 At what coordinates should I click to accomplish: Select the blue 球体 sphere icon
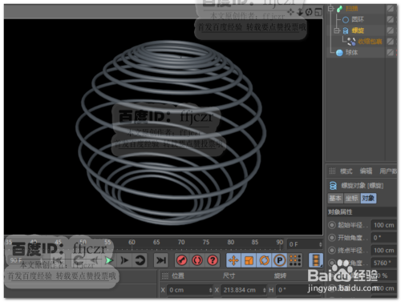pos(339,53)
